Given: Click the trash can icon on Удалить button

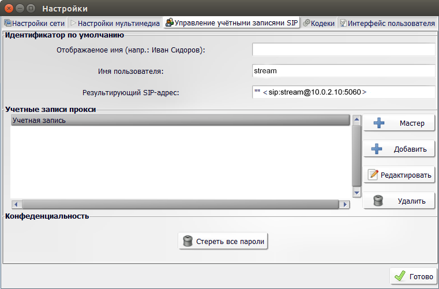Looking at the screenshot, I should coord(378,201).
